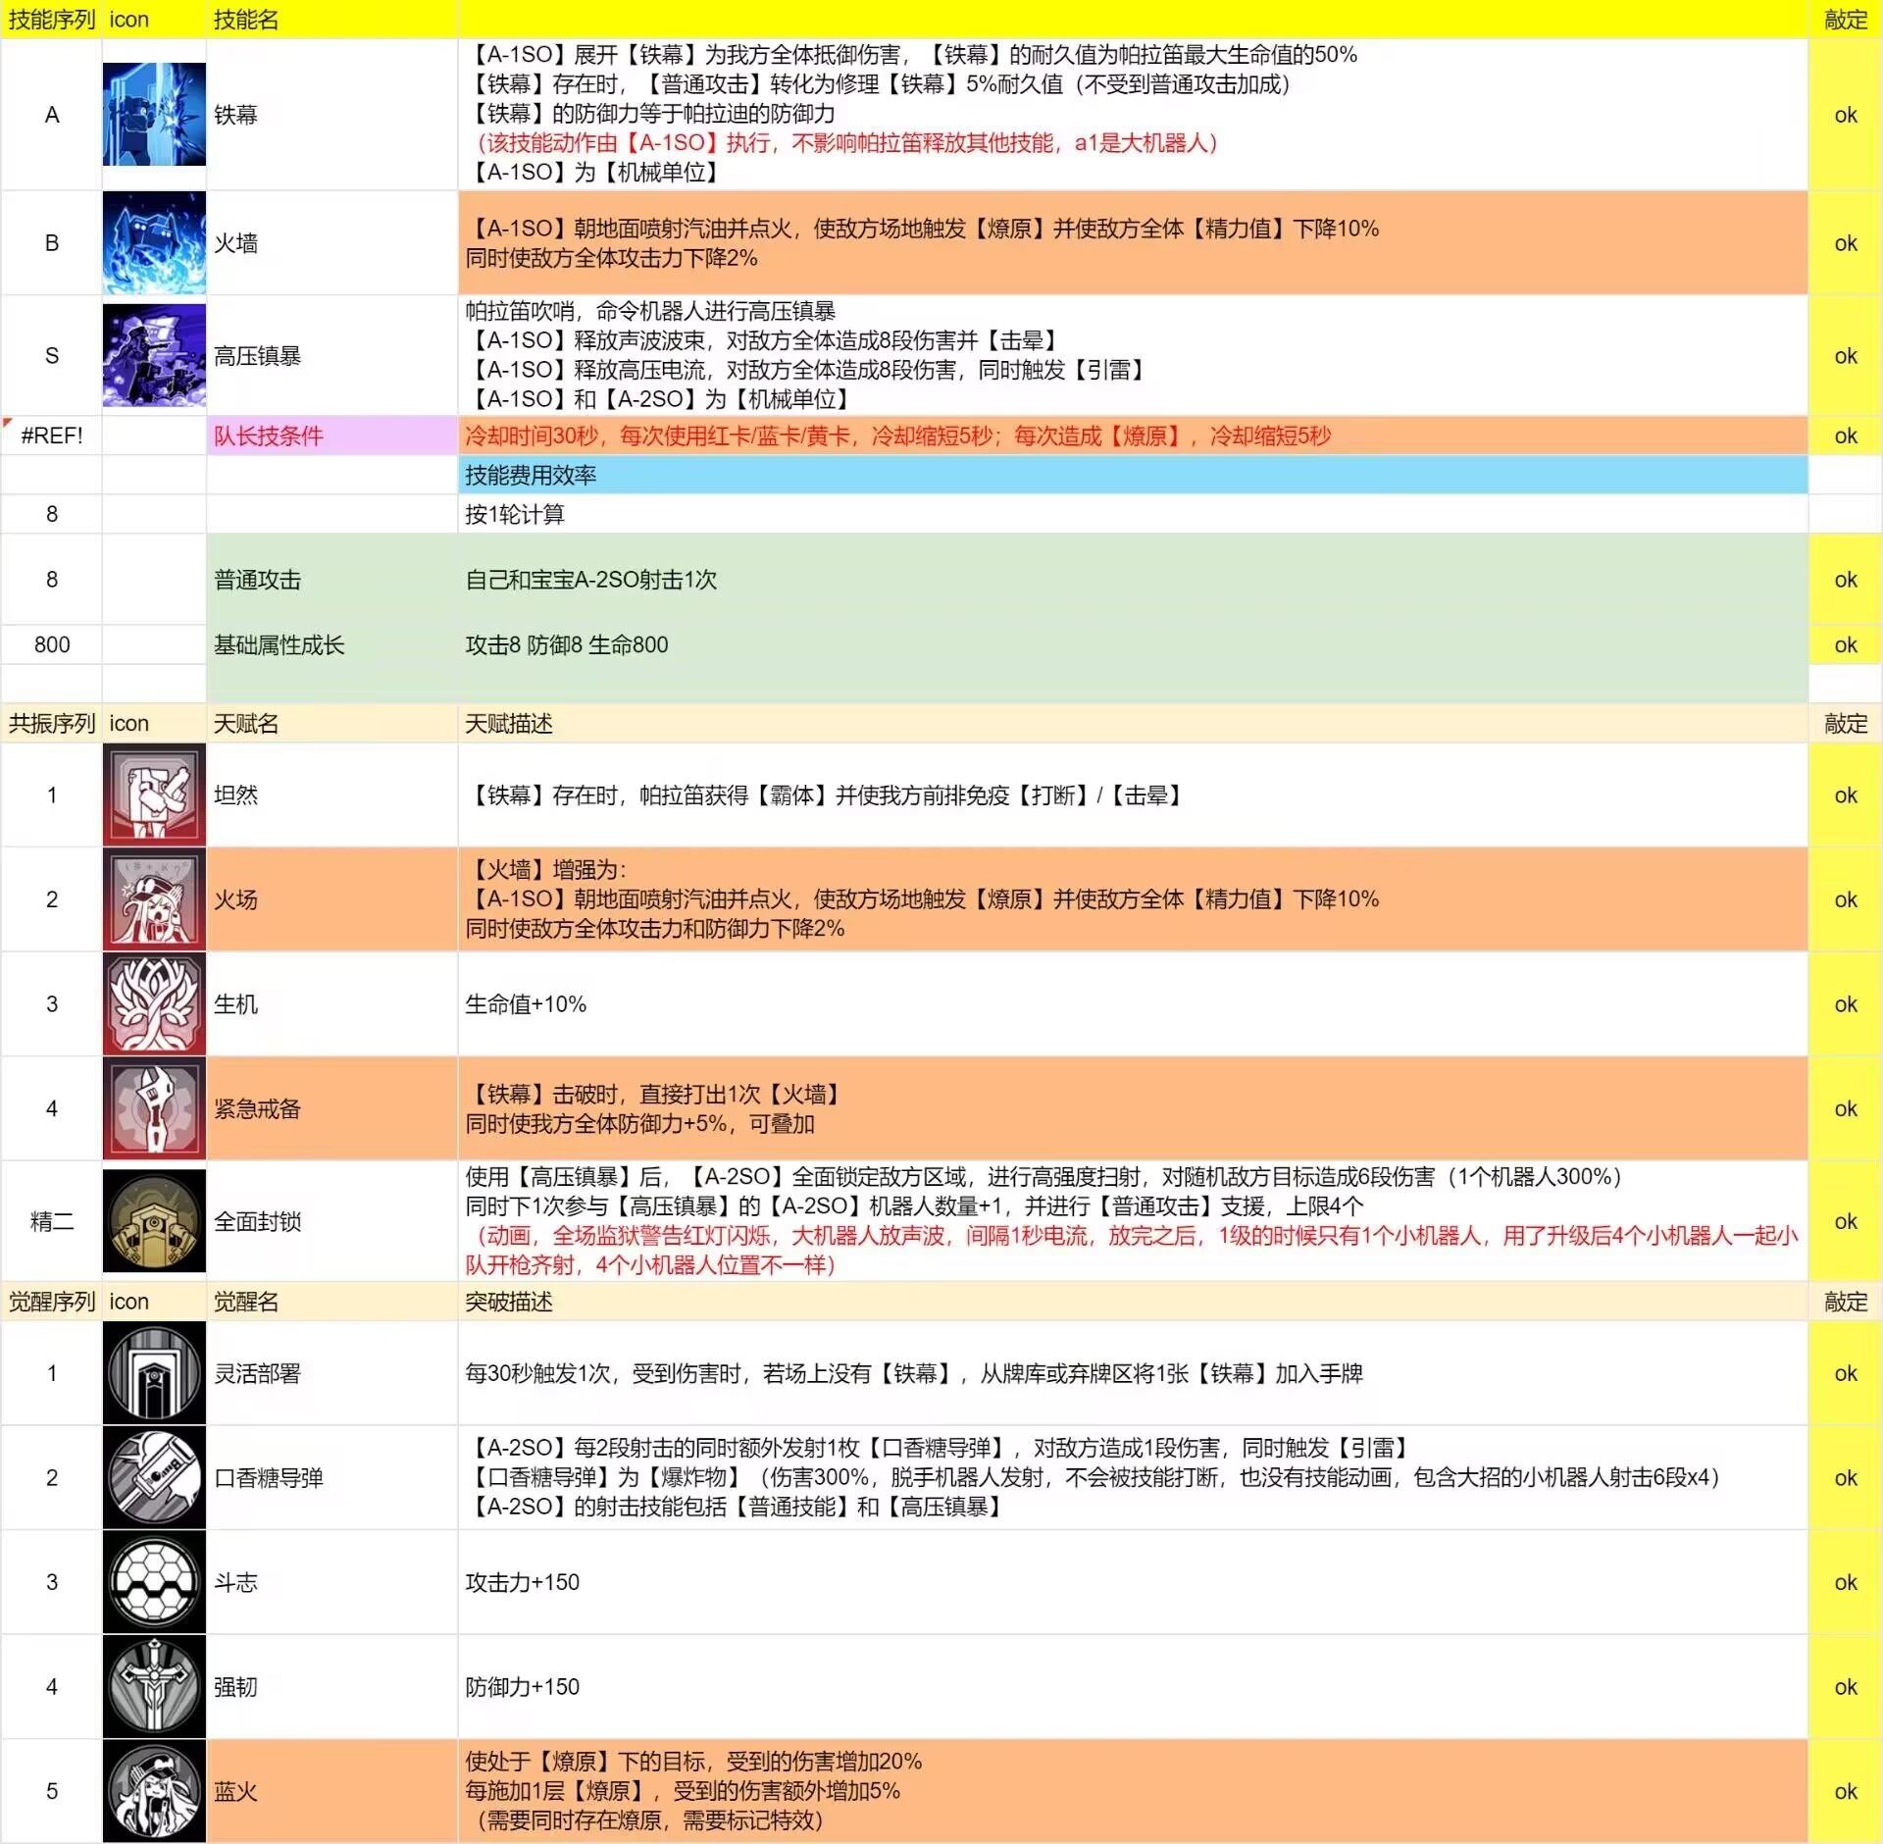The width and height of the screenshot is (1883, 1844).
Task: Click the #REF! error cell
Action: coord(52,435)
